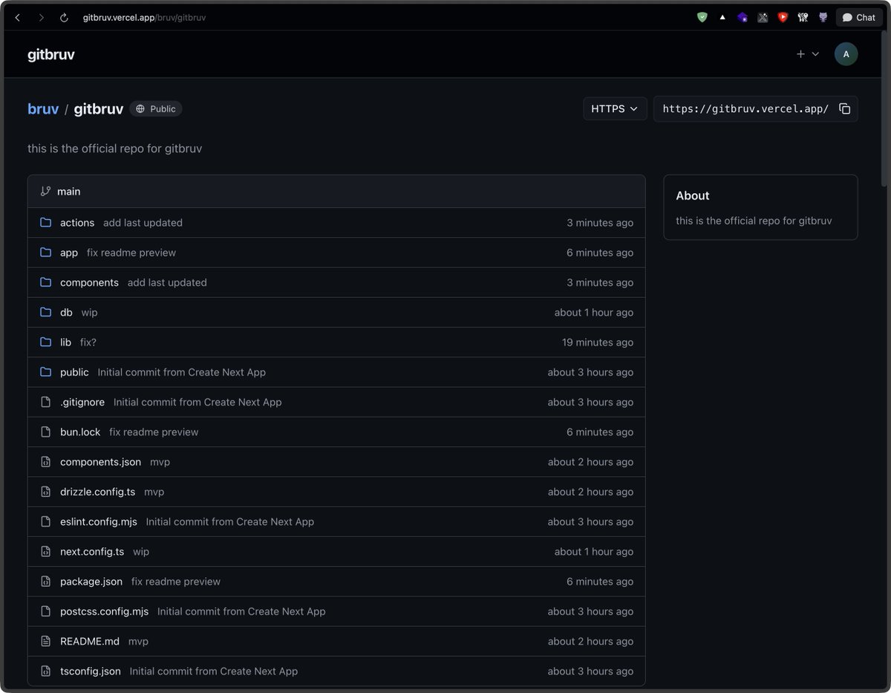Open the .gitignore file
The height and width of the screenshot is (693, 891).
click(x=82, y=402)
